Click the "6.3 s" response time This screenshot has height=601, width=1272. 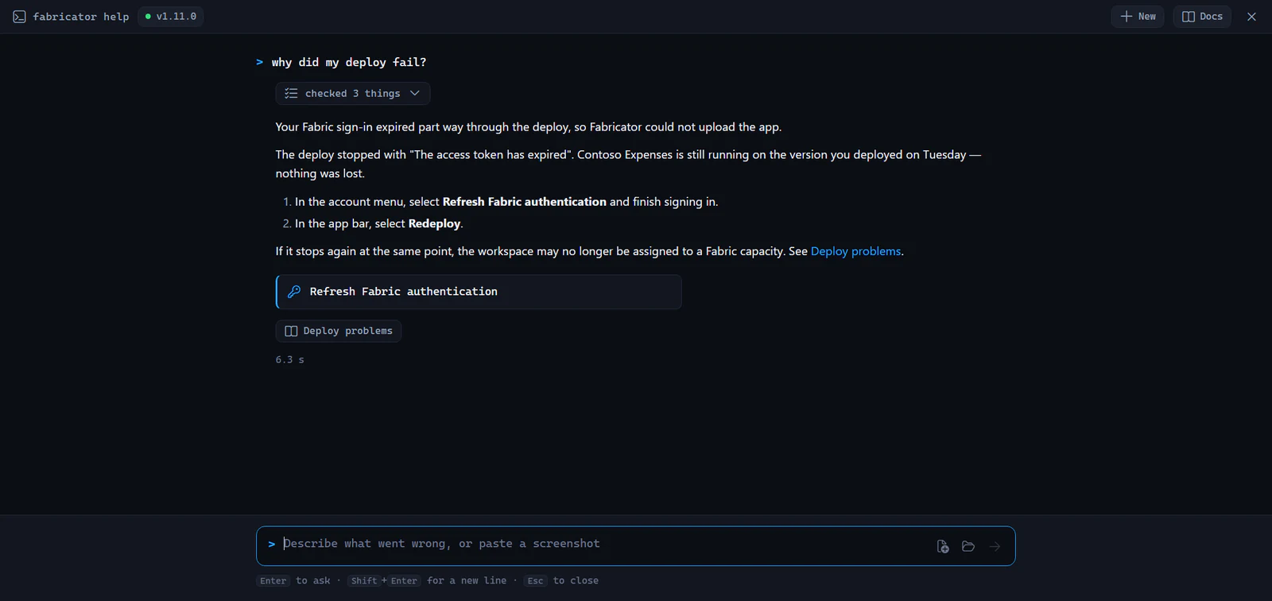point(290,360)
